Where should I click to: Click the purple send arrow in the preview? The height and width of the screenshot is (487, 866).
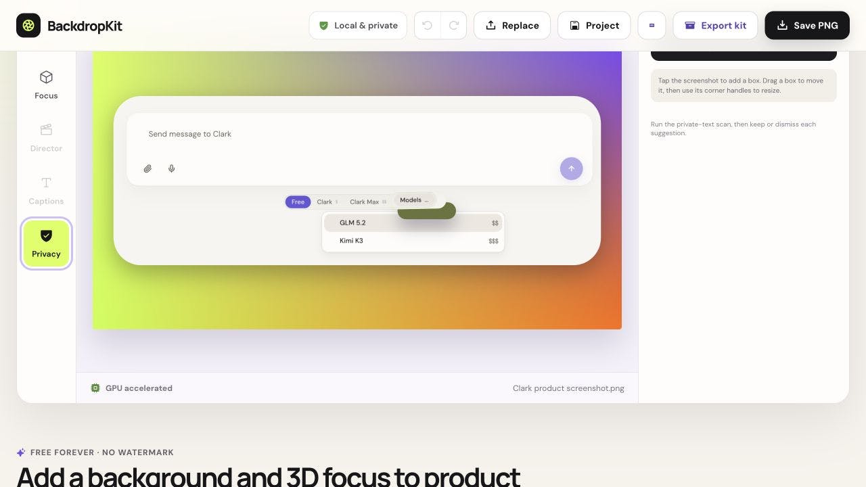(571, 168)
